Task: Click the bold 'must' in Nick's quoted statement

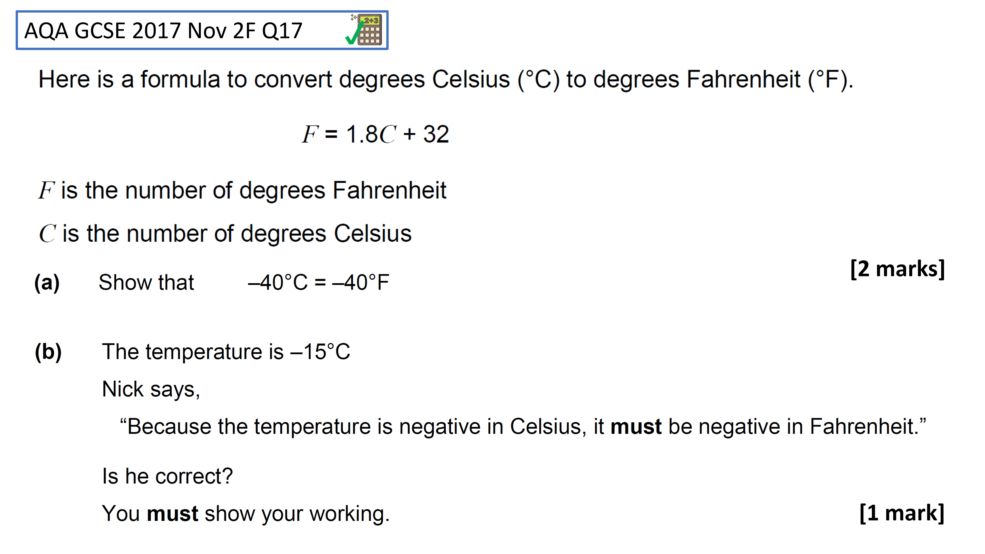Action: point(636,426)
